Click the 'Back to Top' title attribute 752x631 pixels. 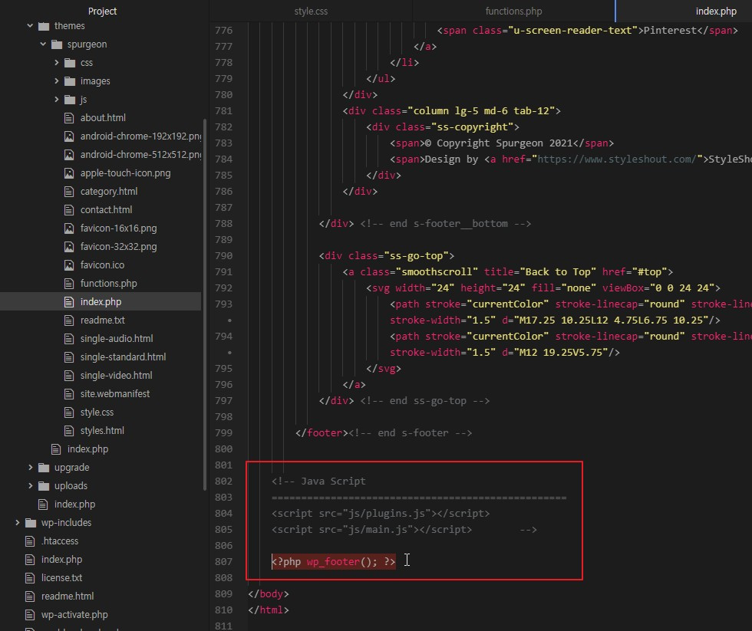tap(540, 271)
